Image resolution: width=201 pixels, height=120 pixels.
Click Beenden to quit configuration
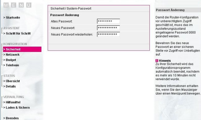[x=11, y=118]
